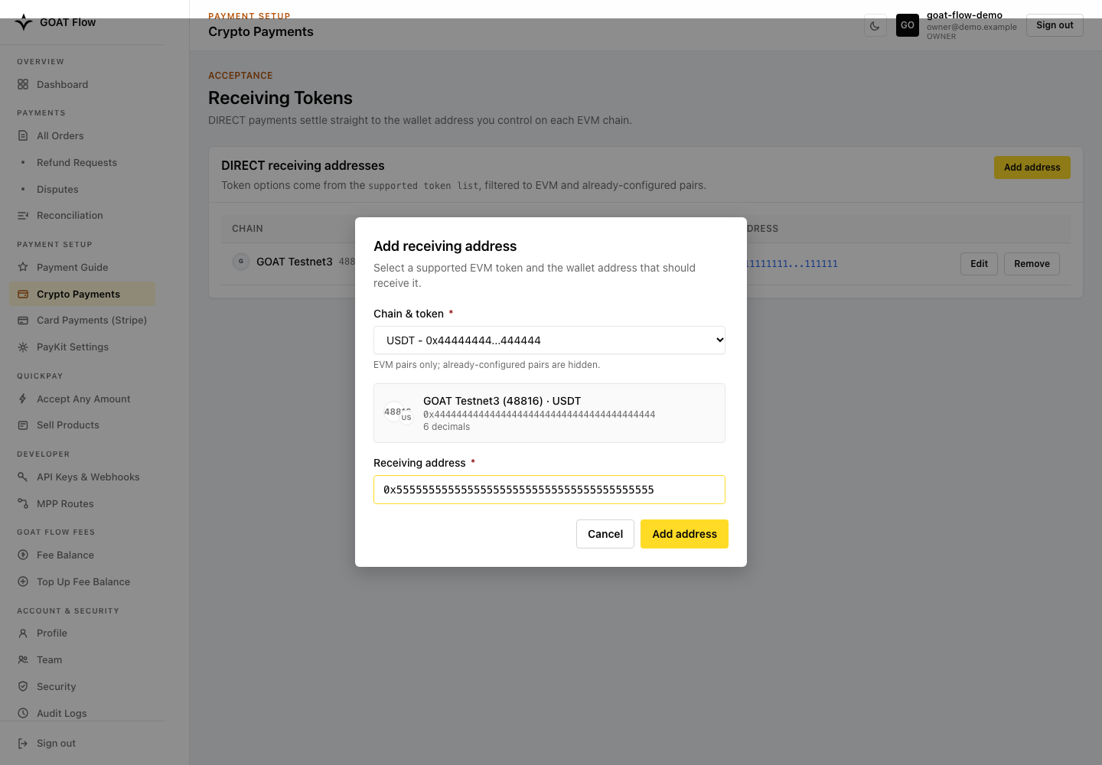Click the GO account avatar
The image size is (1102, 765).
click(908, 25)
